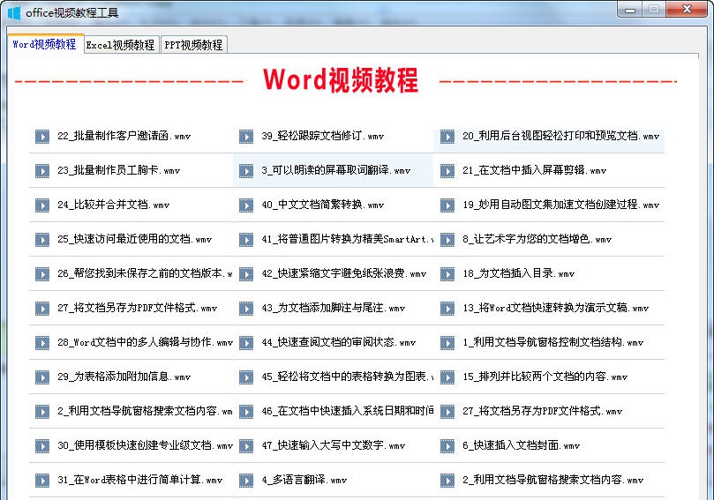Click video icon beside 18_为文档插入目录.wmv
Image resolution: width=714 pixels, height=500 pixels.
coord(447,274)
